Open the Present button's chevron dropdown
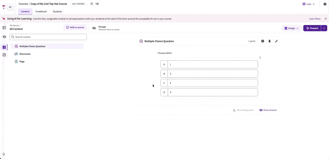 pyautogui.click(x=324, y=28)
